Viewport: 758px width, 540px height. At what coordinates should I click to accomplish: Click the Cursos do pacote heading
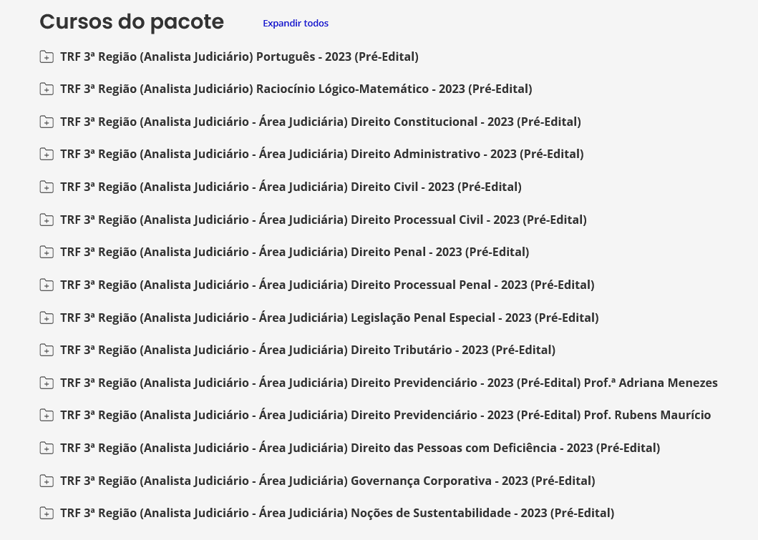click(x=132, y=22)
